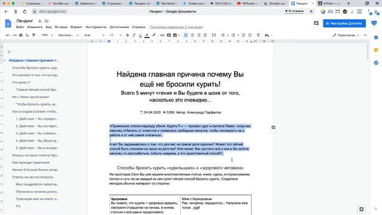The height and width of the screenshot is (215, 382).
Task: Click the document's vertical scrollbar
Action: (x=368, y=52)
